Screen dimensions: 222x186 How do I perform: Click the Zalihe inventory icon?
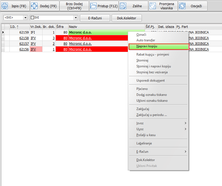pos(123,6)
